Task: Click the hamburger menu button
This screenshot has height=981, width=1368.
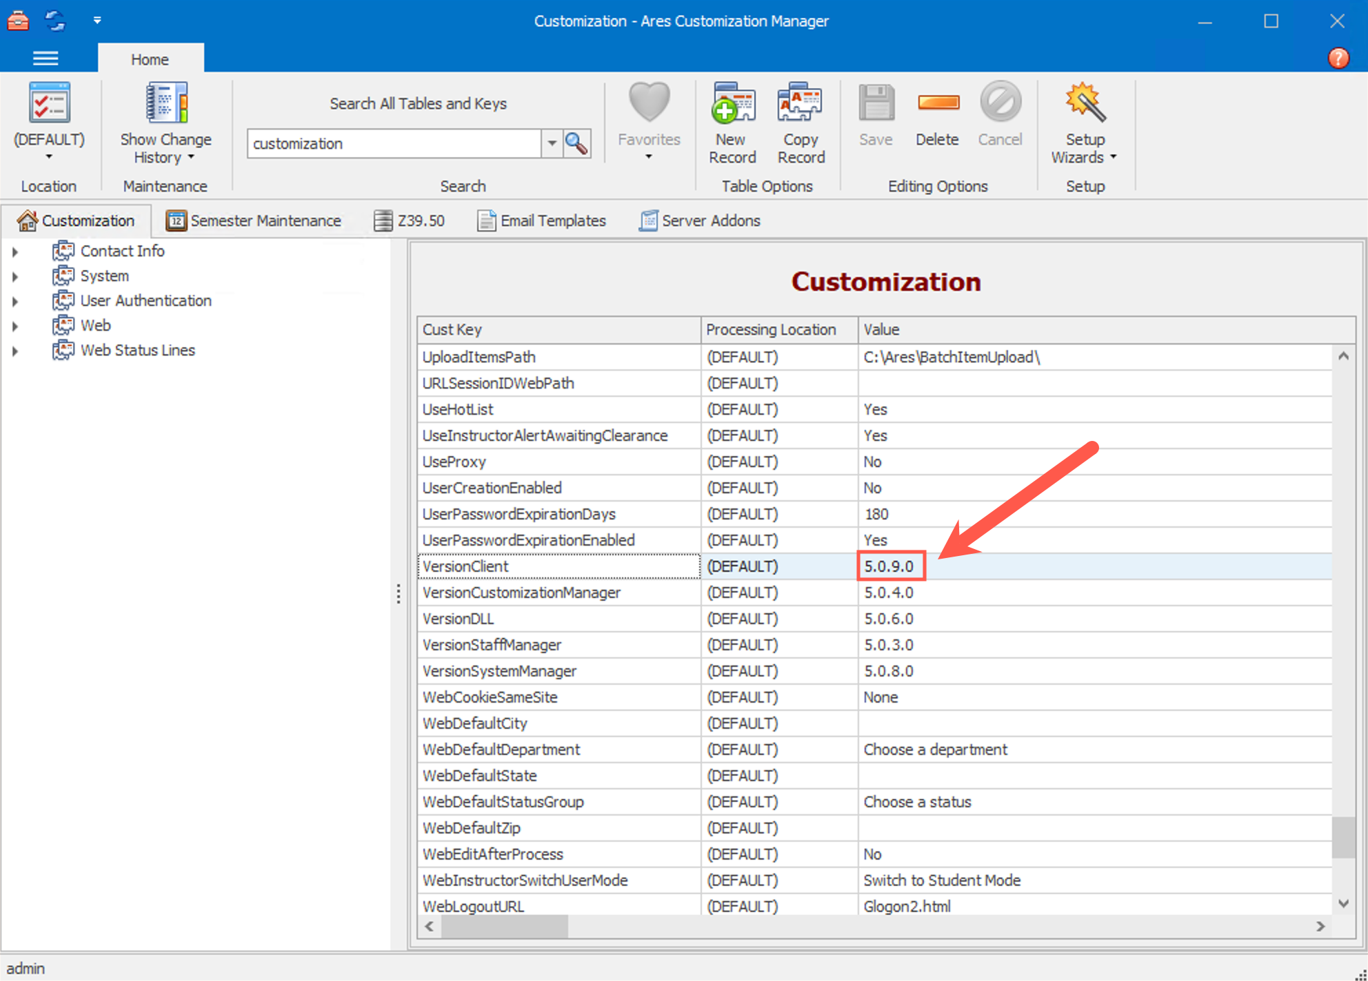Action: pos(45,58)
